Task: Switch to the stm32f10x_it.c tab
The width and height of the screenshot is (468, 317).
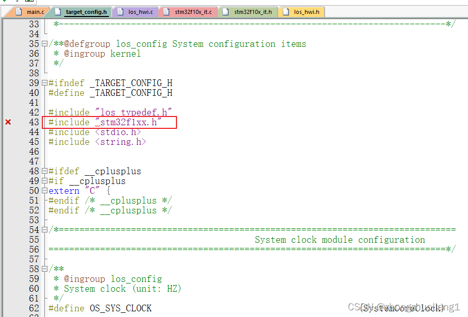Action: tap(194, 11)
